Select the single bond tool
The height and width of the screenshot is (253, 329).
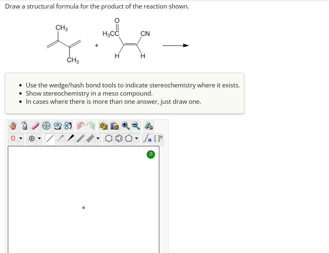(x=49, y=138)
